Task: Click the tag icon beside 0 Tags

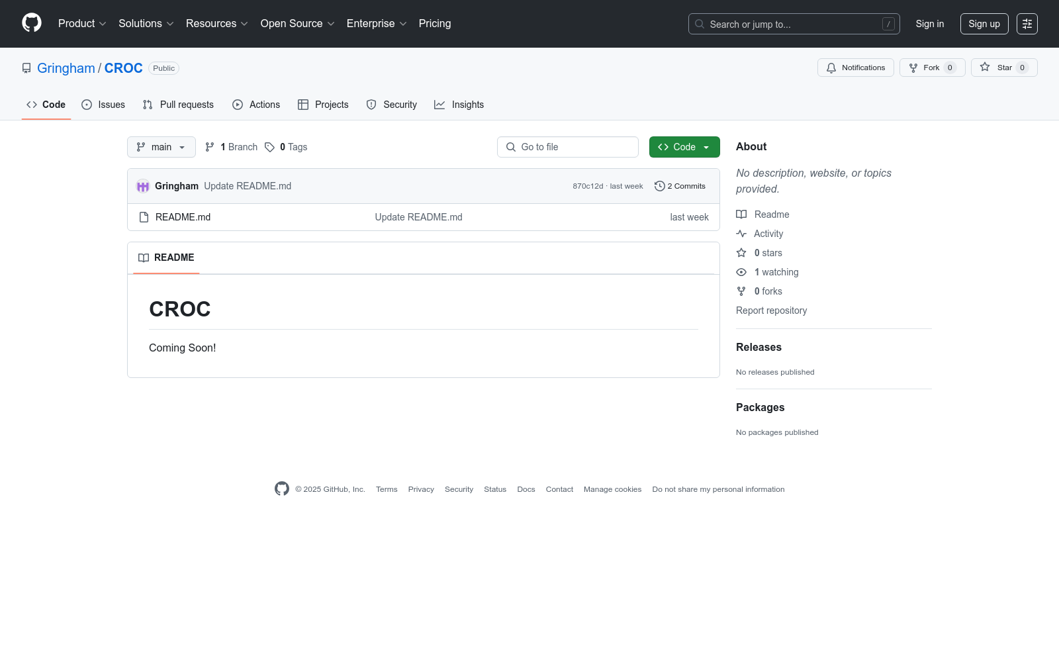Action: point(269,147)
